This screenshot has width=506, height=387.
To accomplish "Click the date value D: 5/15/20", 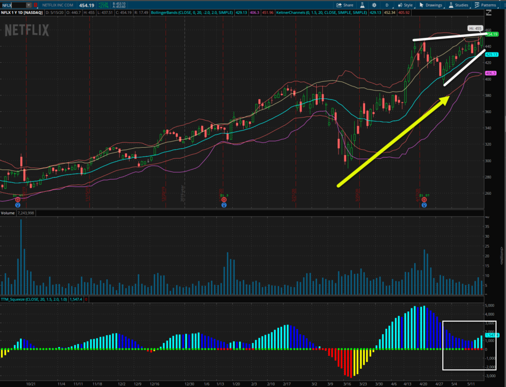I will [x=54, y=12].
